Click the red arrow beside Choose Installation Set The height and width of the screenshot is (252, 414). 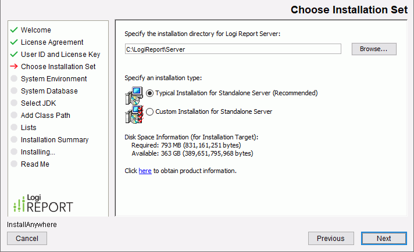(x=14, y=67)
